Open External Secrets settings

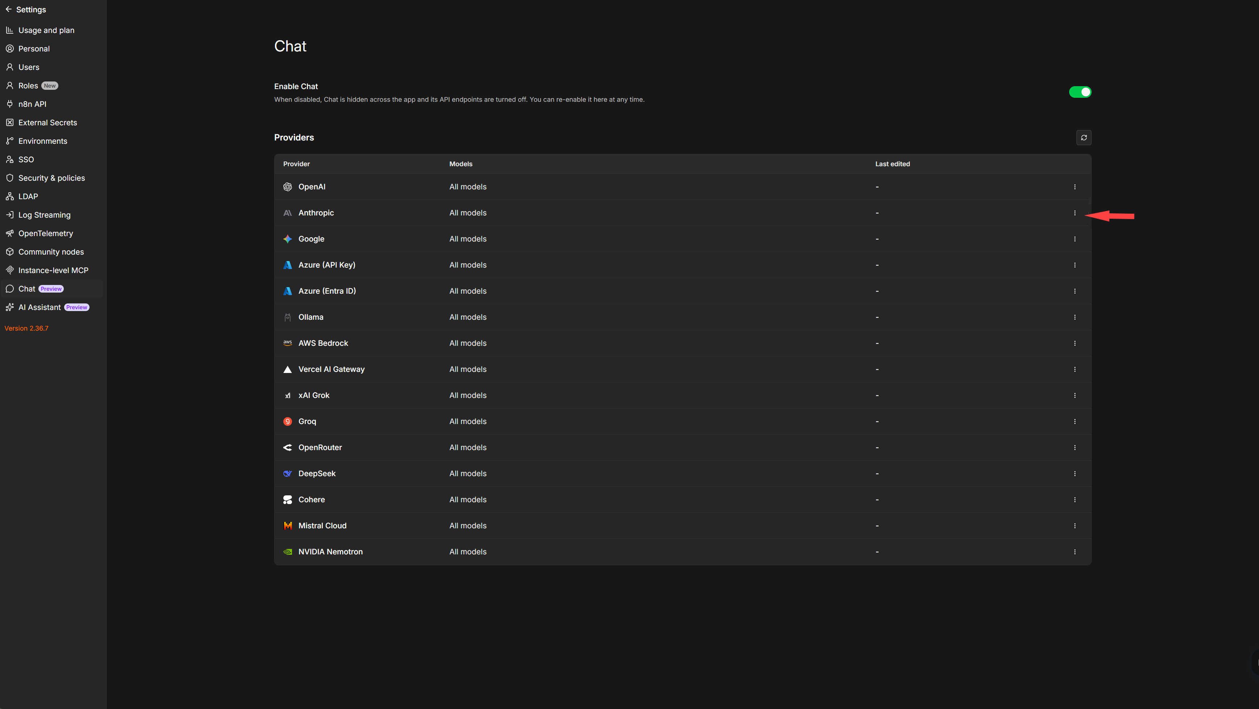[52, 123]
